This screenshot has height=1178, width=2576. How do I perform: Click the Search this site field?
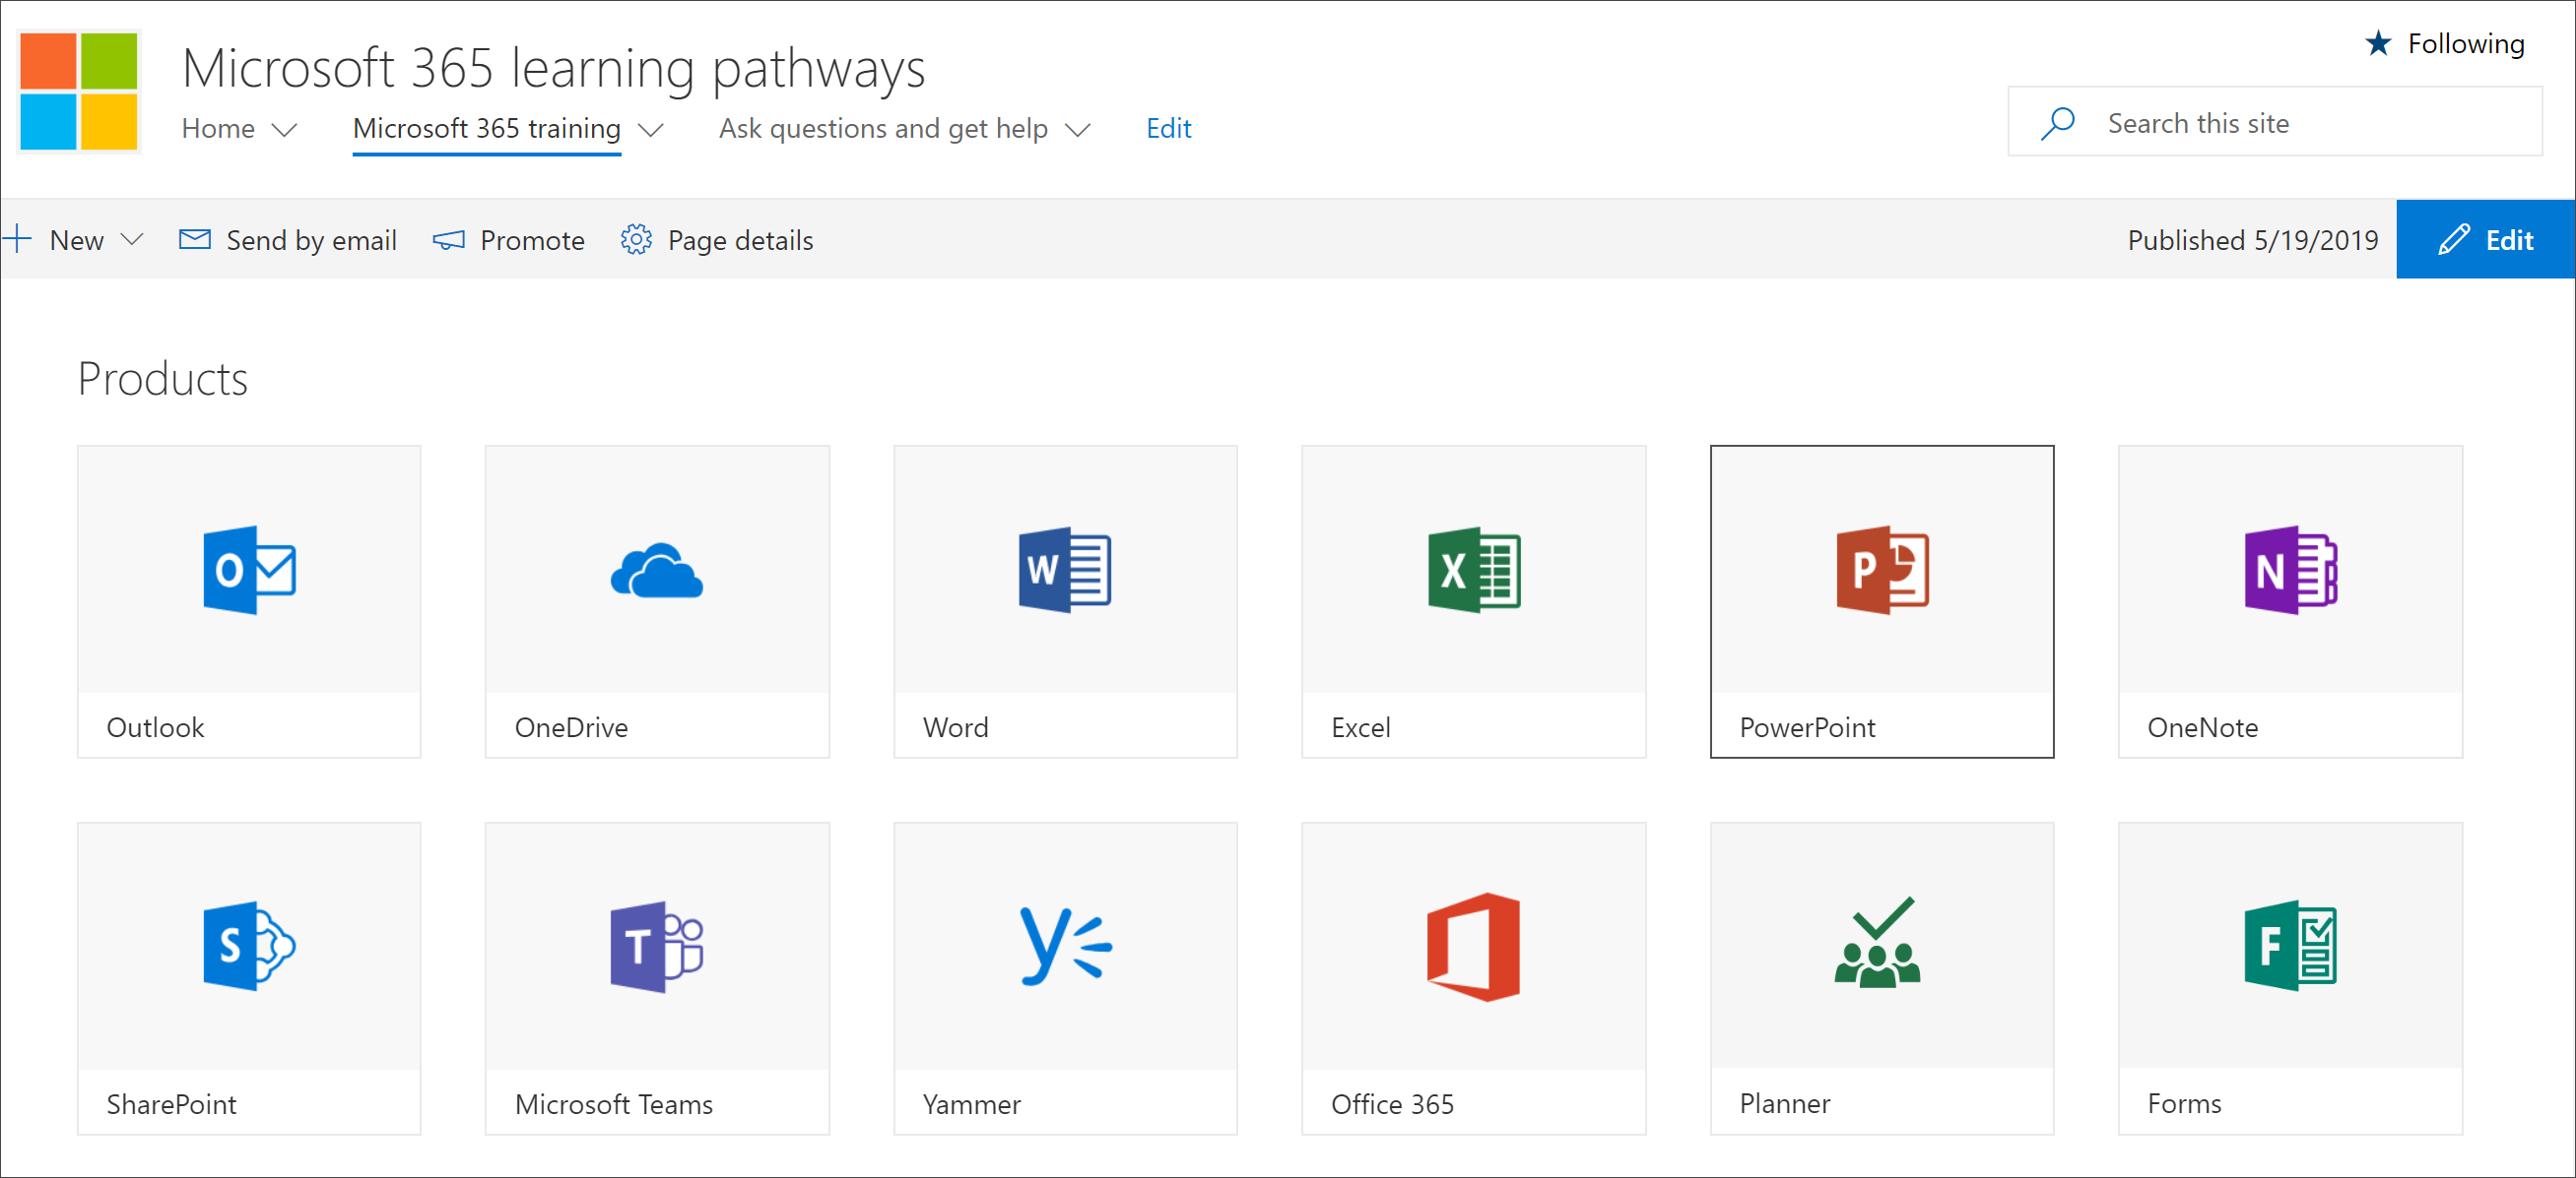(x=2274, y=122)
